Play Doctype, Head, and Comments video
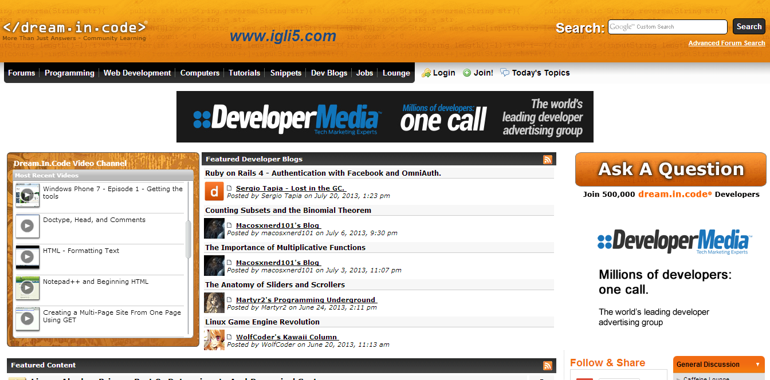This screenshot has height=380, width=770. click(27, 227)
